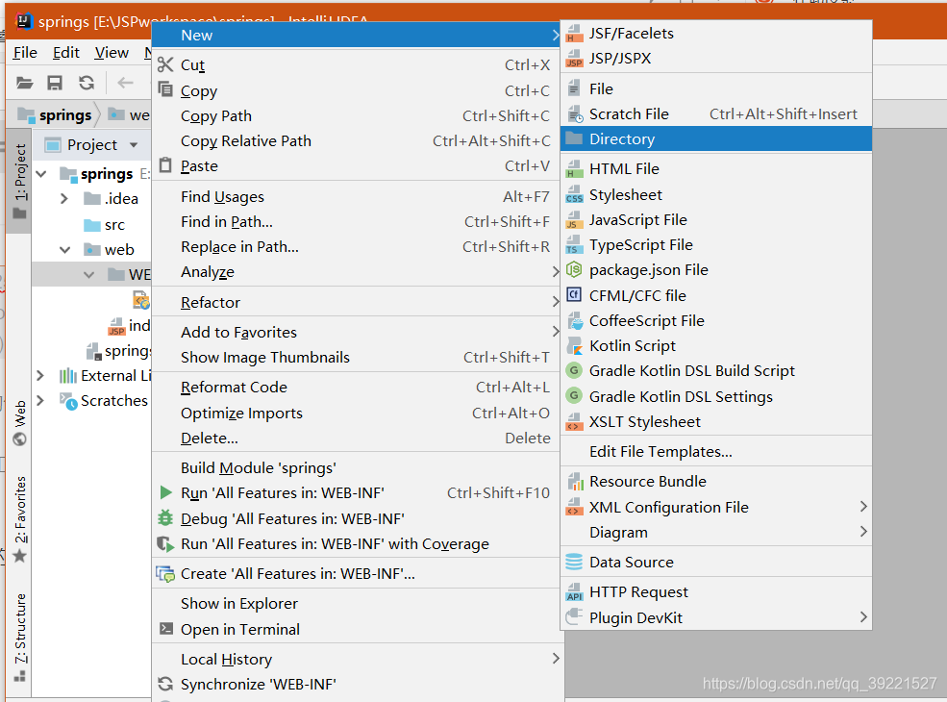Choose Local History submenu

358,659
